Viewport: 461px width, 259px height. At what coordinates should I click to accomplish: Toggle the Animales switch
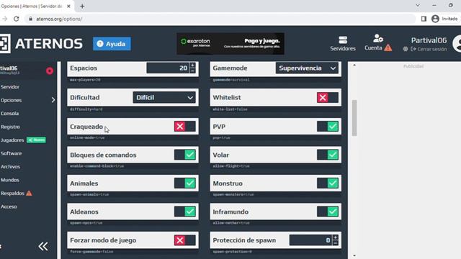184,183
